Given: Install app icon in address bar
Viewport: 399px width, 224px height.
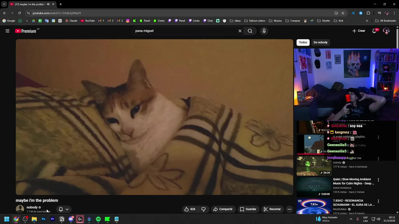Looking at the screenshot, I should (x=336, y=13).
